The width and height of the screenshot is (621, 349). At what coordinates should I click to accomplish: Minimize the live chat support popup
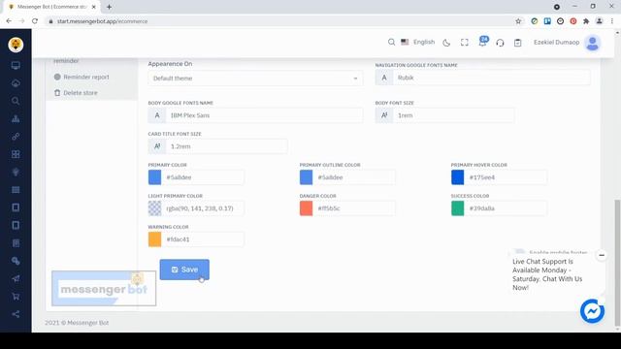click(x=602, y=255)
